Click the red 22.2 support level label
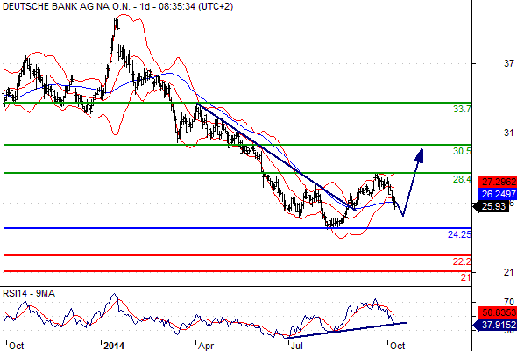517x351 pixels. pyautogui.click(x=462, y=261)
